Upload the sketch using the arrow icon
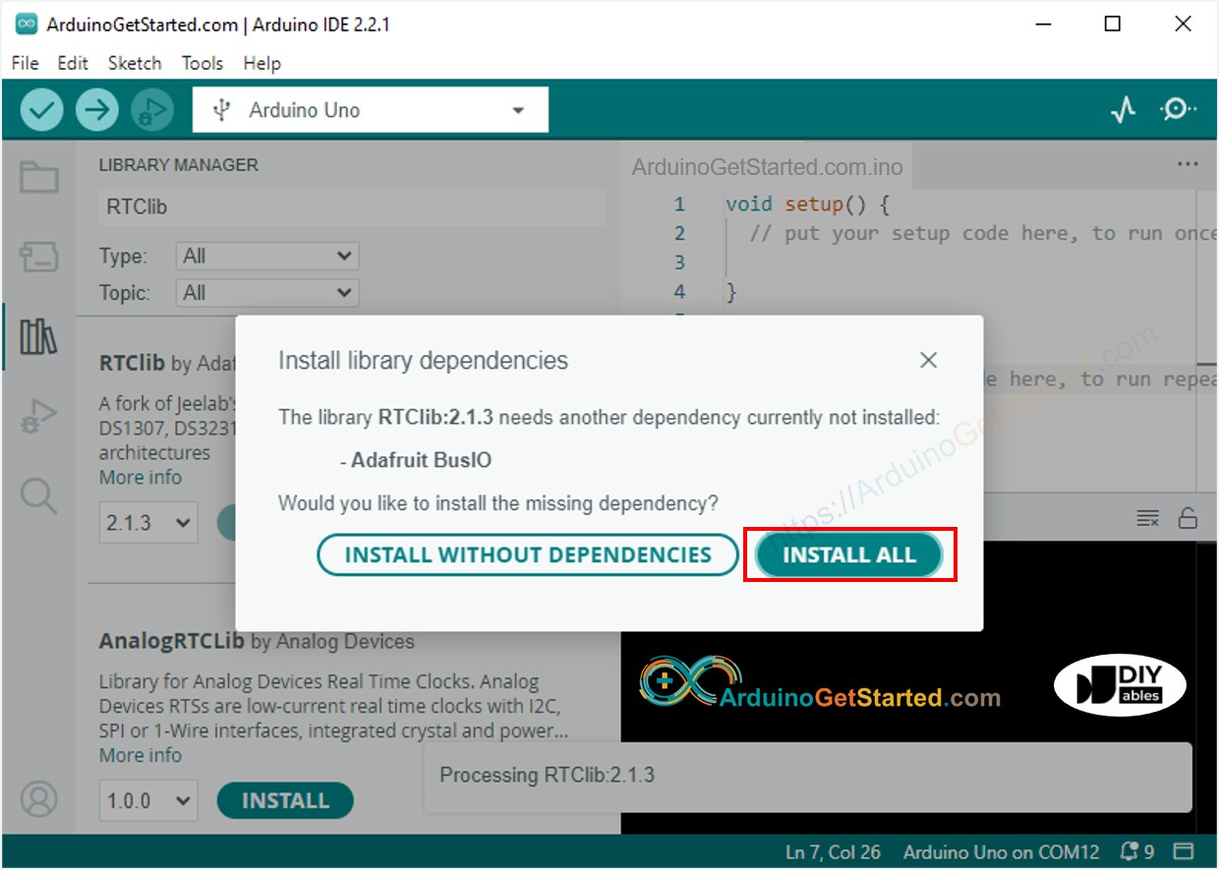The height and width of the screenshot is (870, 1219). pos(96,109)
